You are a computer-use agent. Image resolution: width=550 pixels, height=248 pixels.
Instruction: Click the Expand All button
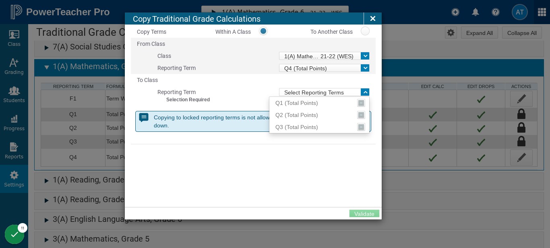480,33
